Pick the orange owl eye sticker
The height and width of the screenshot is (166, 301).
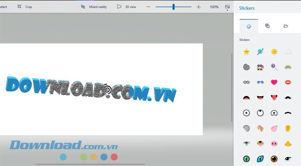tap(274, 159)
